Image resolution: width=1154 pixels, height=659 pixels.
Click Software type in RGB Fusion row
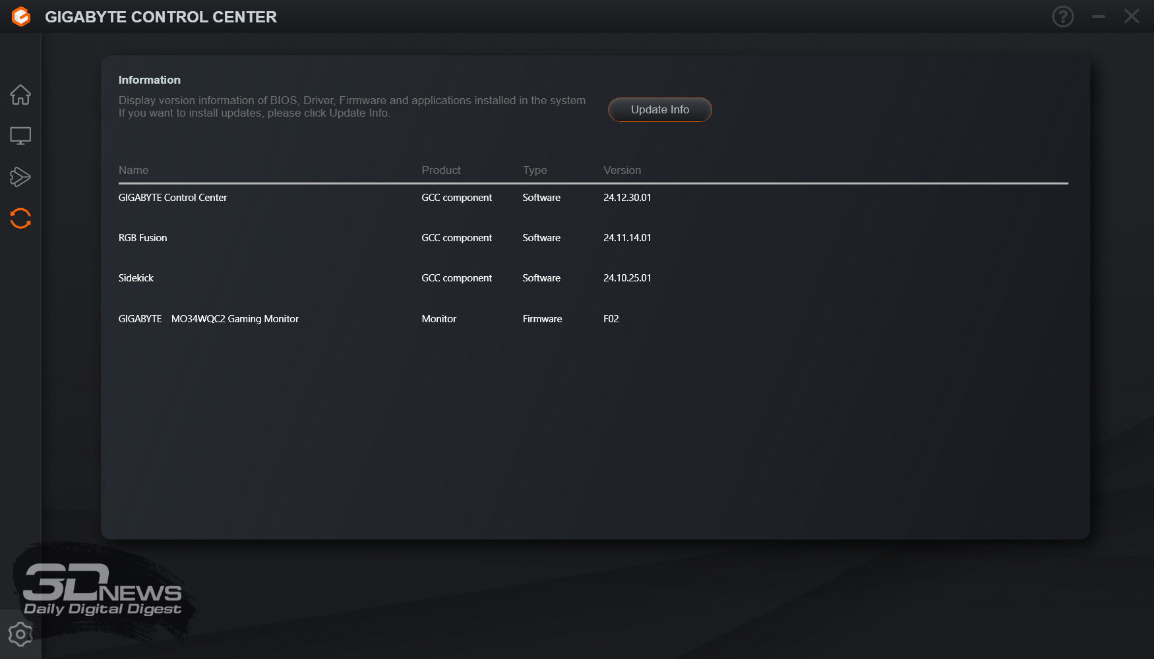(541, 238)
